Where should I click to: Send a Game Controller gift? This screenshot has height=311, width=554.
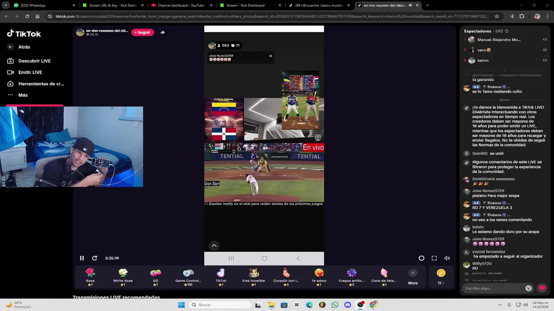pos(188,277)
